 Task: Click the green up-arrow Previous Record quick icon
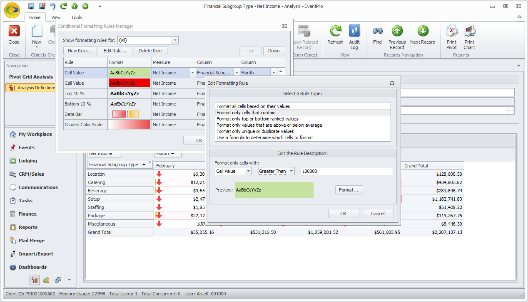pyautogui.click(x=75, y=6)
